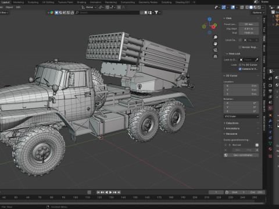This screenshot has width=279, height=209.
Task: Switch to wireframe viewport shading
Action: tap(247, 8)
